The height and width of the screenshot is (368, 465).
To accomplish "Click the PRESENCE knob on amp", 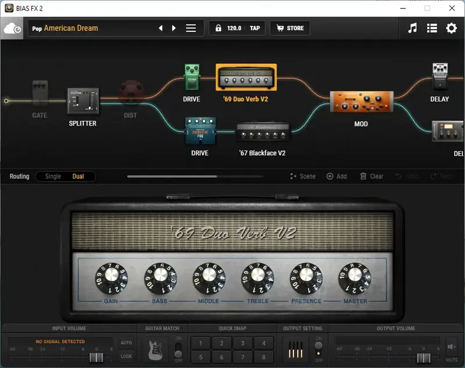I will pyautogui.click(x=306, y=278).
